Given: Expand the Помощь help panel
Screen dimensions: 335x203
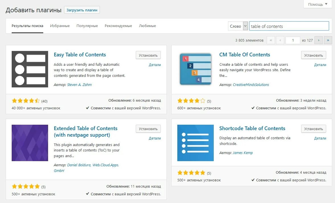Looking at the screenshot, I should [318, 4].
